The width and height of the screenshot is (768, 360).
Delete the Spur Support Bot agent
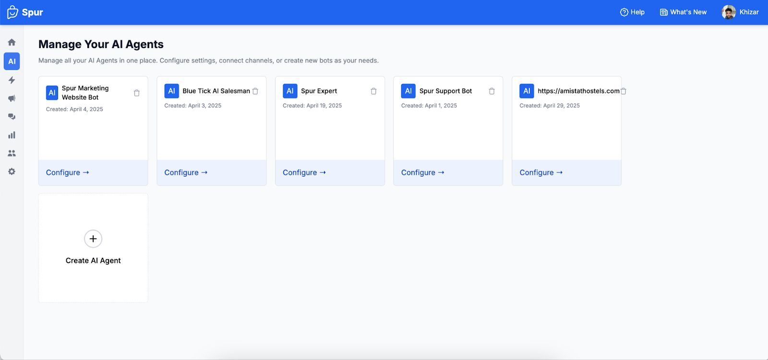point(492,91)
